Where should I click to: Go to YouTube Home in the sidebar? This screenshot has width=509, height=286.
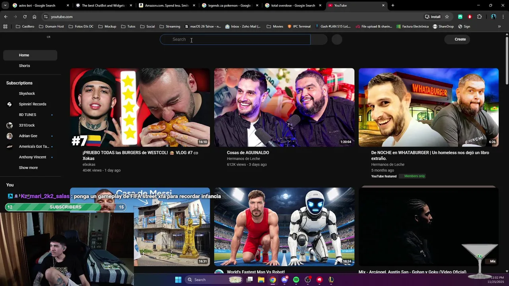tap(30, 55)
